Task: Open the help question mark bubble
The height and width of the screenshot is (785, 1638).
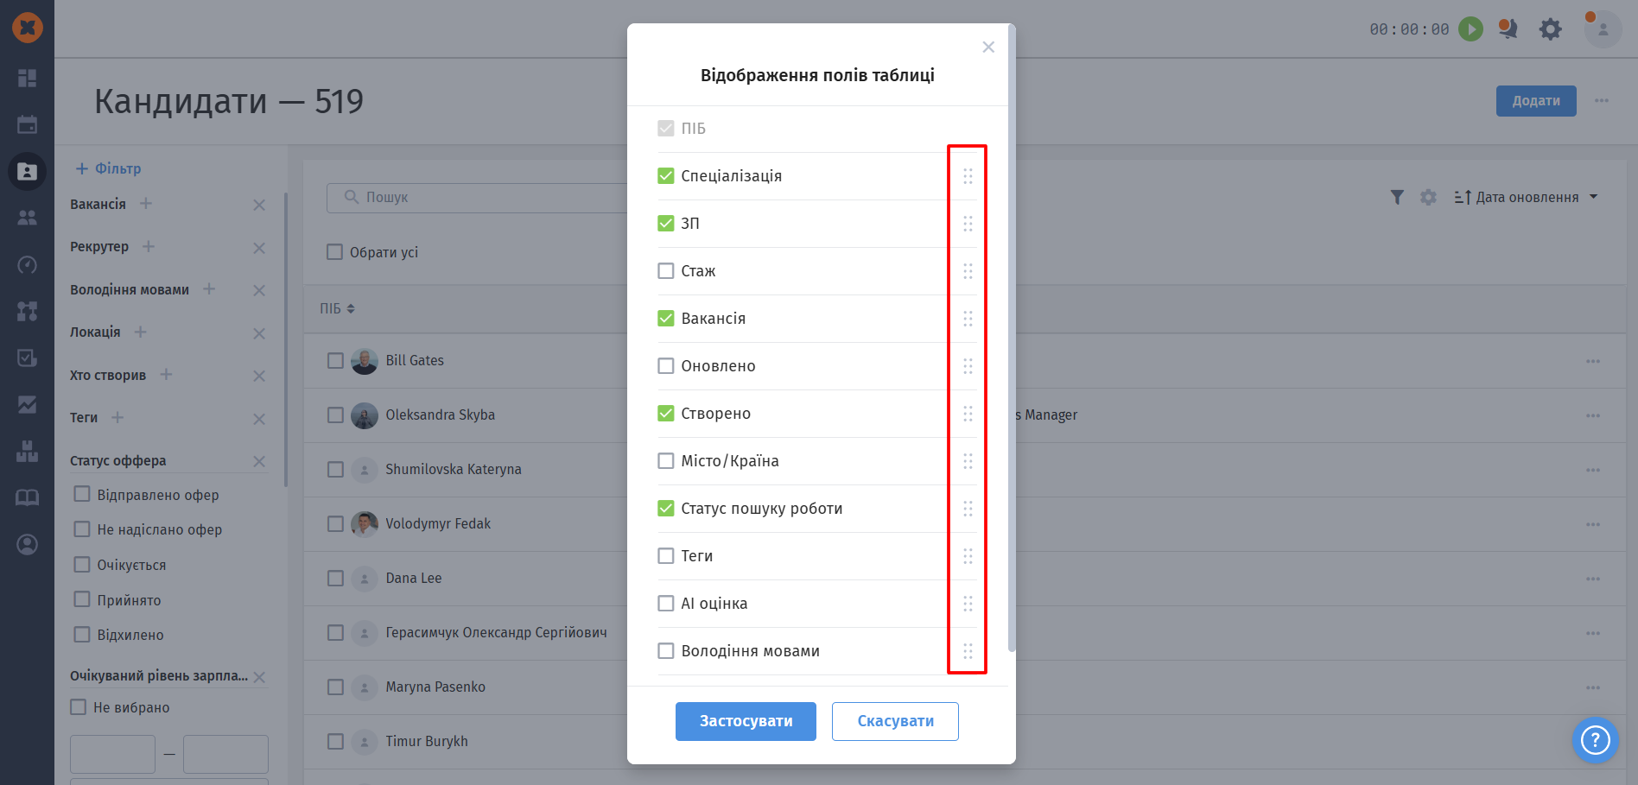Action: [1595, 740]
